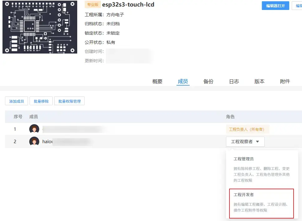Open the 成员 tab
302x221 pixels.
pyautogui.click(x=183, y=82)
